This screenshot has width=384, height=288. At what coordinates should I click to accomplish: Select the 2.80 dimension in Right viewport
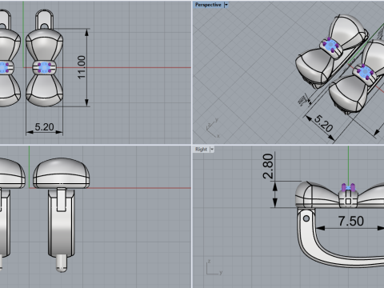[x=268, y=166]
